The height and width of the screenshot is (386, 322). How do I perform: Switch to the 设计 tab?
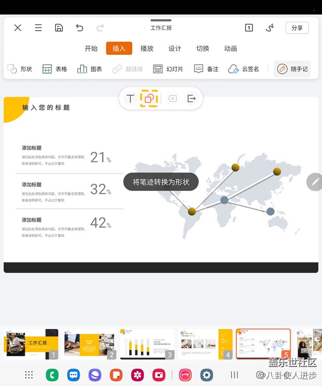[175, 48]
